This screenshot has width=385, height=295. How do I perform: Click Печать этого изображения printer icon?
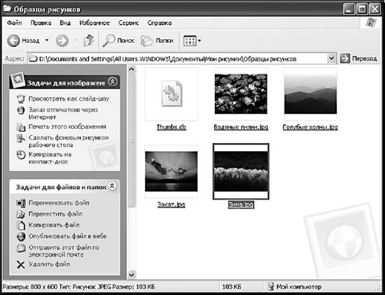tap(21, 127)
